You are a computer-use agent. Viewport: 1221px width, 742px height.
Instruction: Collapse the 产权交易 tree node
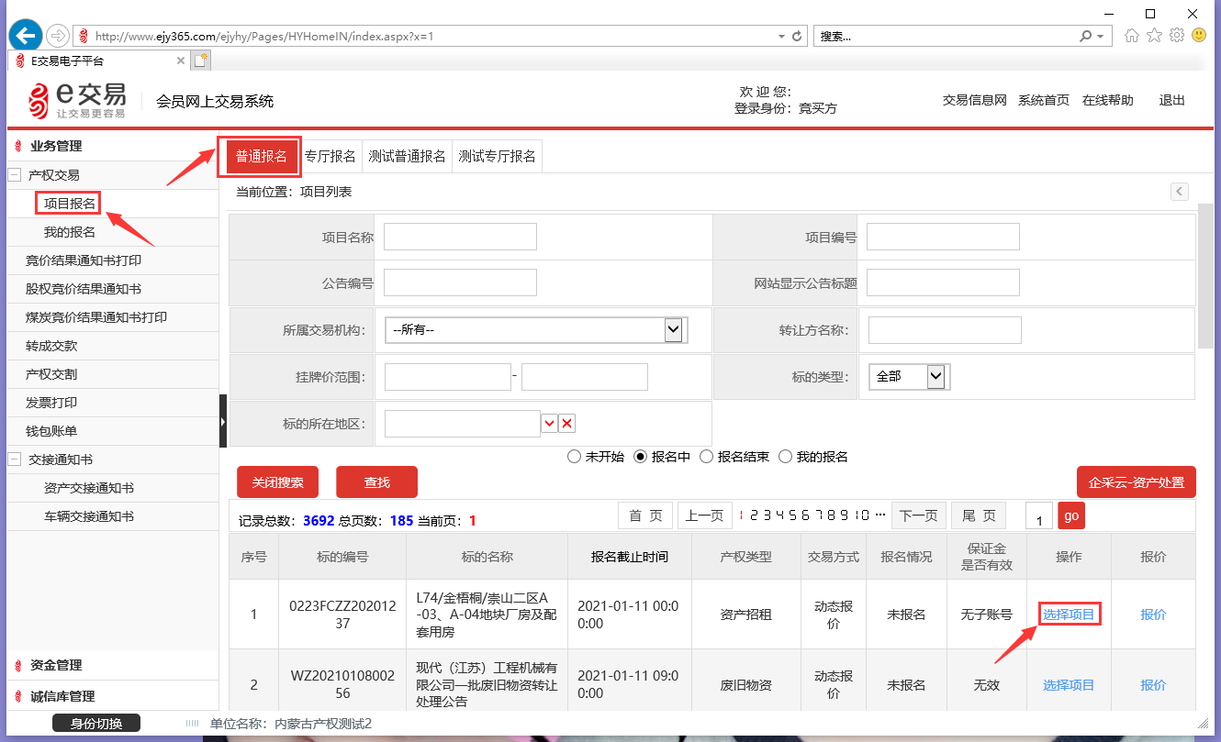pyautogui.click(x=15, y=175)
